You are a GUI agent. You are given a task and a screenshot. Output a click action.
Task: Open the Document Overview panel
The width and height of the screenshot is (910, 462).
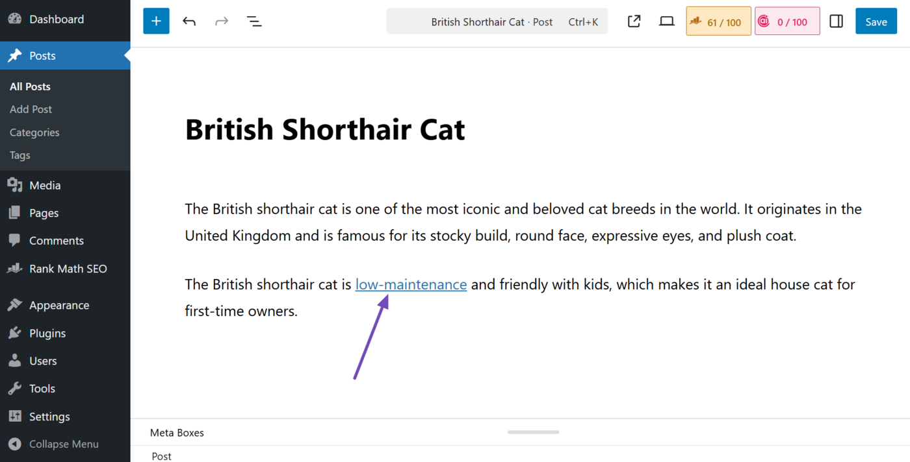254,21
